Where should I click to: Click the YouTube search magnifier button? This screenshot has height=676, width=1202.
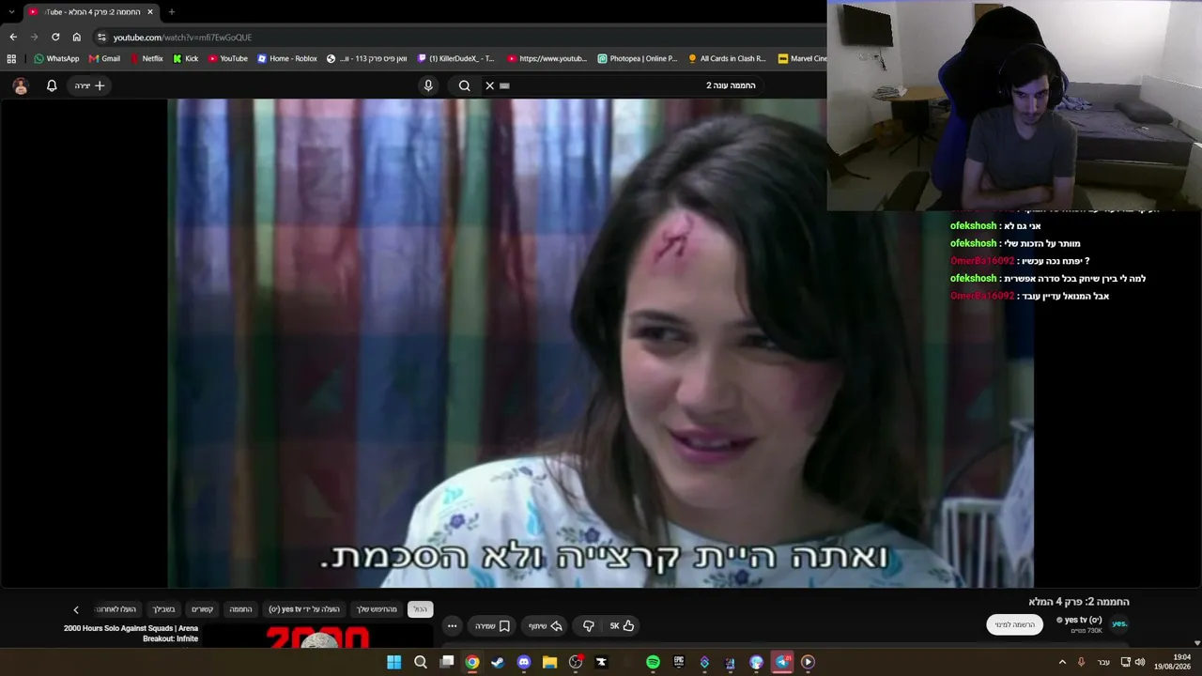(465, 85)
